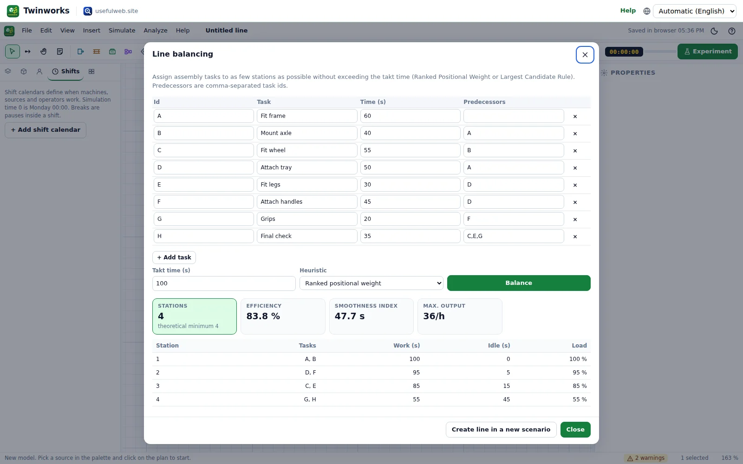Viewport: 743px width, 464px height.
Task: Click the green Close button
Action: (x=575, y=430)
